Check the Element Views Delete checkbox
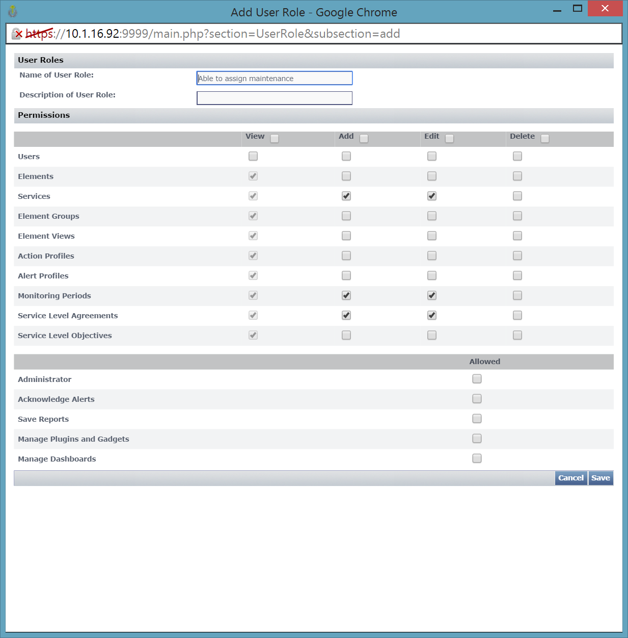Viewport: 628px width, 638px height. point(517,236)
